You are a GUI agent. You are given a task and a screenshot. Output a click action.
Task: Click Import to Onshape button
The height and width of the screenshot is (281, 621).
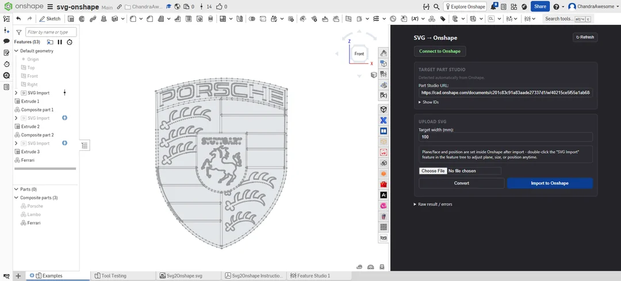550,183
